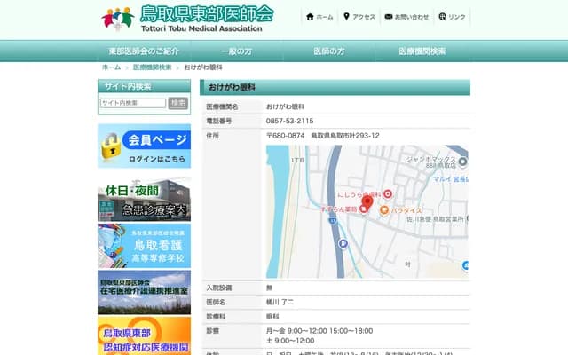The image size is (568, 355).
Task: Click the Tottori Tobu Medical Association logo
Action: coord(187,18)
